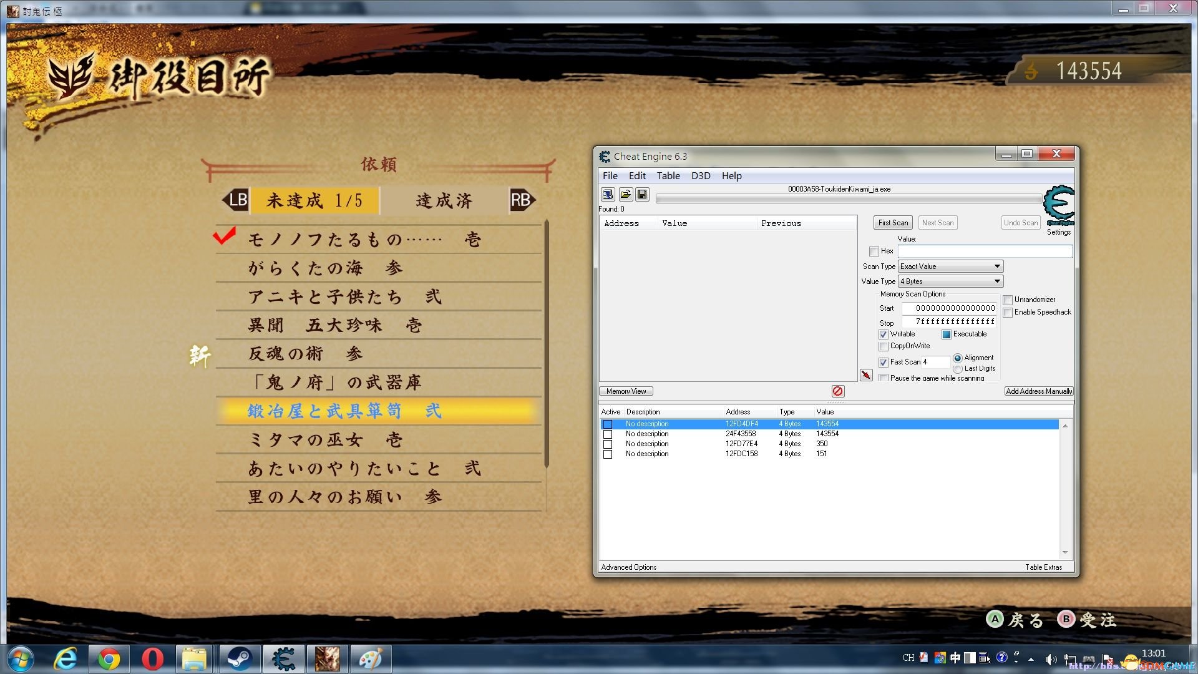Open Table Extras at bottom

point(1043,567)
